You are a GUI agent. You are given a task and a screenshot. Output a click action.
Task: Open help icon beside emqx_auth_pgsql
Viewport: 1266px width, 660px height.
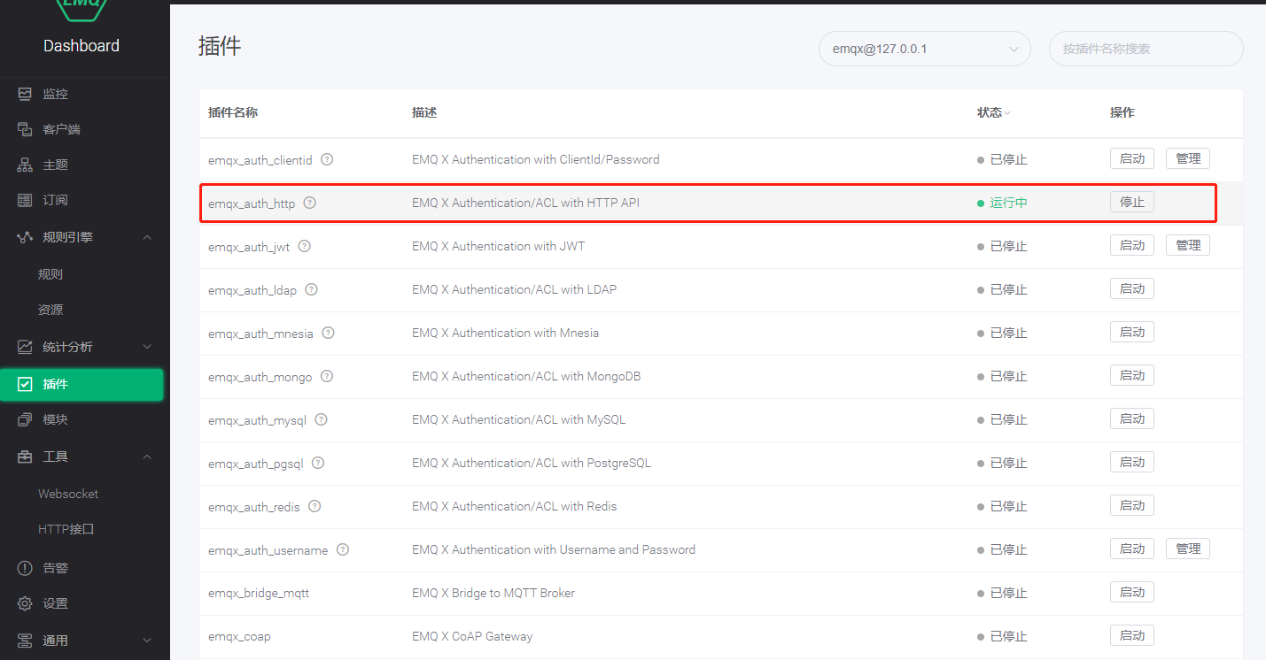pos(318,463)
